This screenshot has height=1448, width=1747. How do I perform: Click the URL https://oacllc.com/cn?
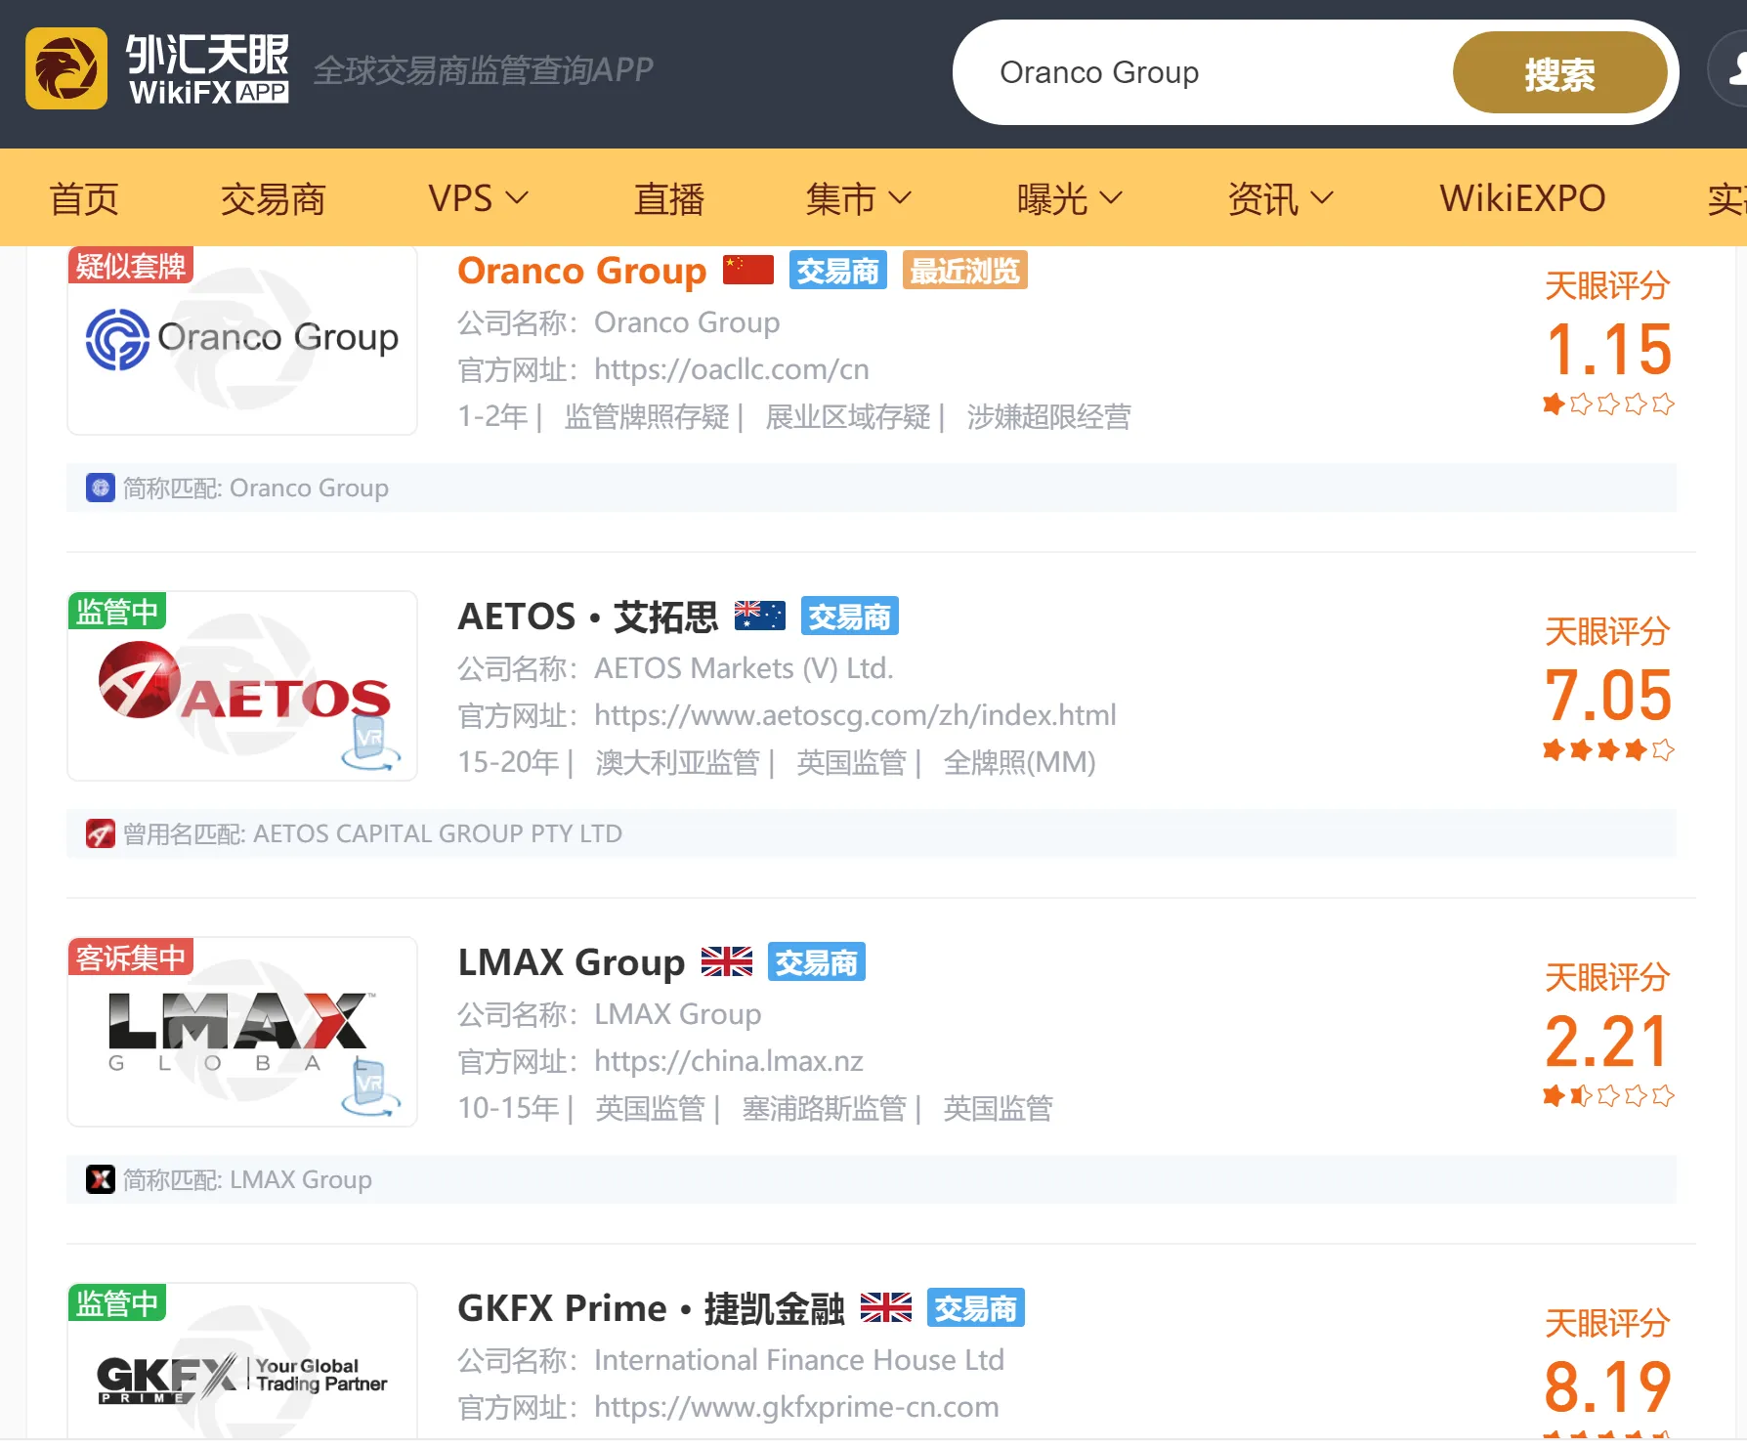(731, 369)
